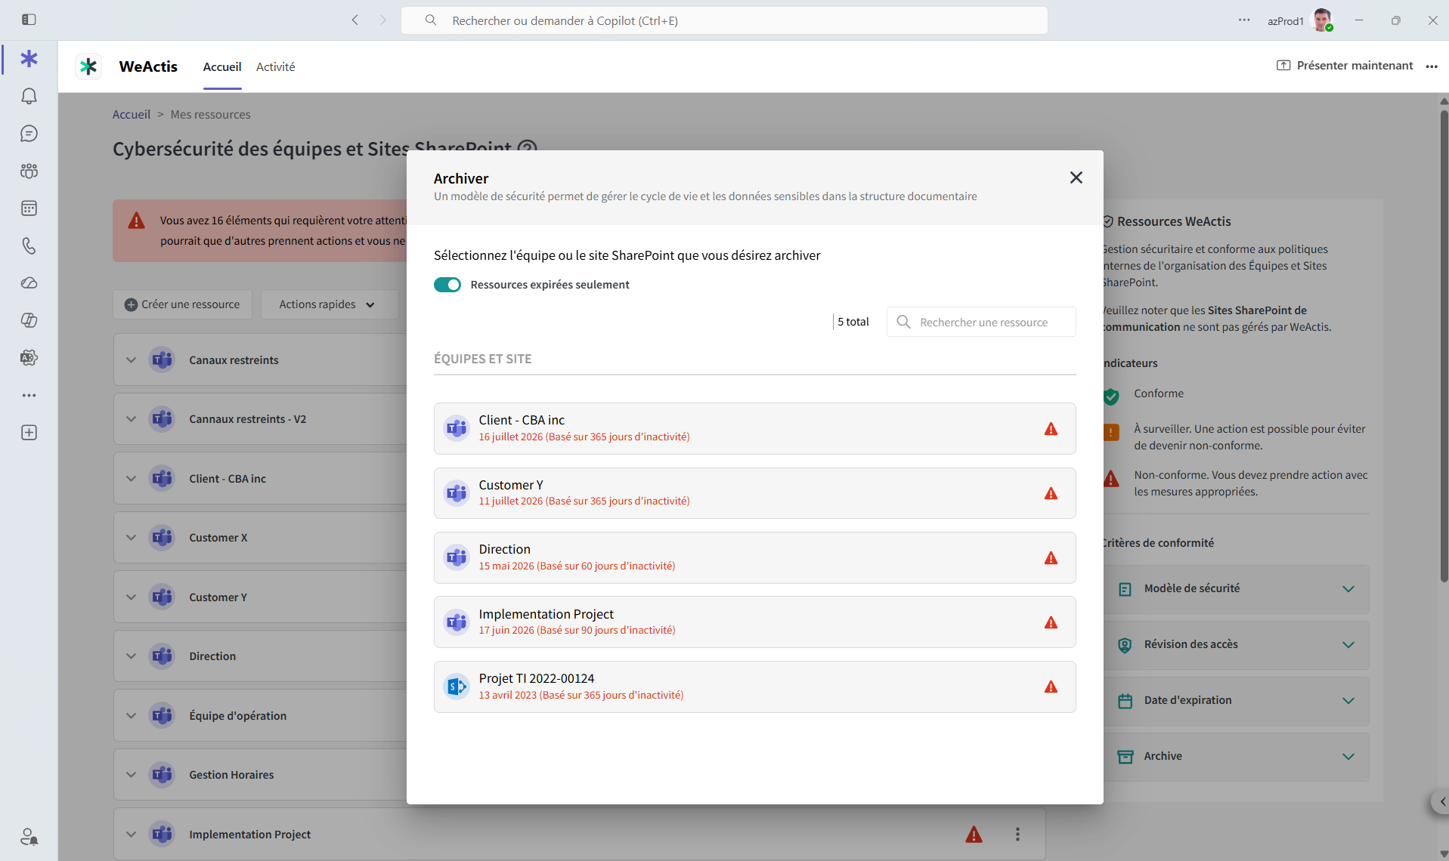Click warning icon for Direction in dialog
Image resolution: width=1449 pixels, height=861 pixels.
point(1051,558)
